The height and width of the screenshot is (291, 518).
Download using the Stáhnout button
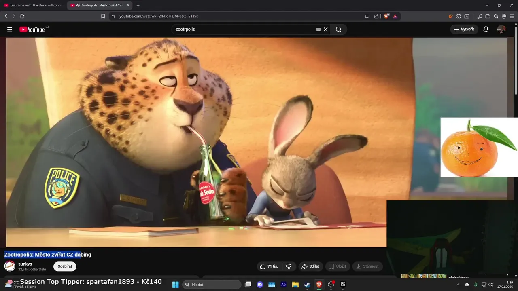point(367,266)
